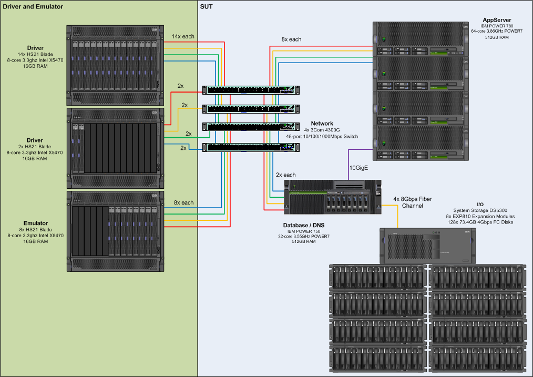Click the 4x 8Gbps Fiber Channel label

[412, 203]
